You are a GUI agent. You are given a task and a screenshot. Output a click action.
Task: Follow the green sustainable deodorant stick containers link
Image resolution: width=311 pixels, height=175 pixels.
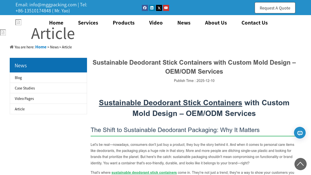(144, 173)
